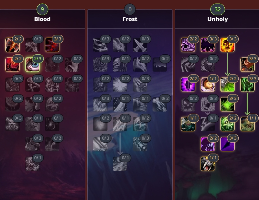This screenshot has height=200, width=259.
Task: Click the green skull 2/2 talent in Unholy
Action: pos(227,124)
